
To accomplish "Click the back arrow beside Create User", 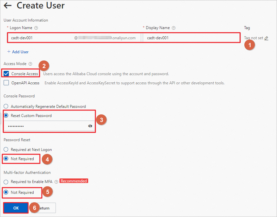I will coord(8,6).
